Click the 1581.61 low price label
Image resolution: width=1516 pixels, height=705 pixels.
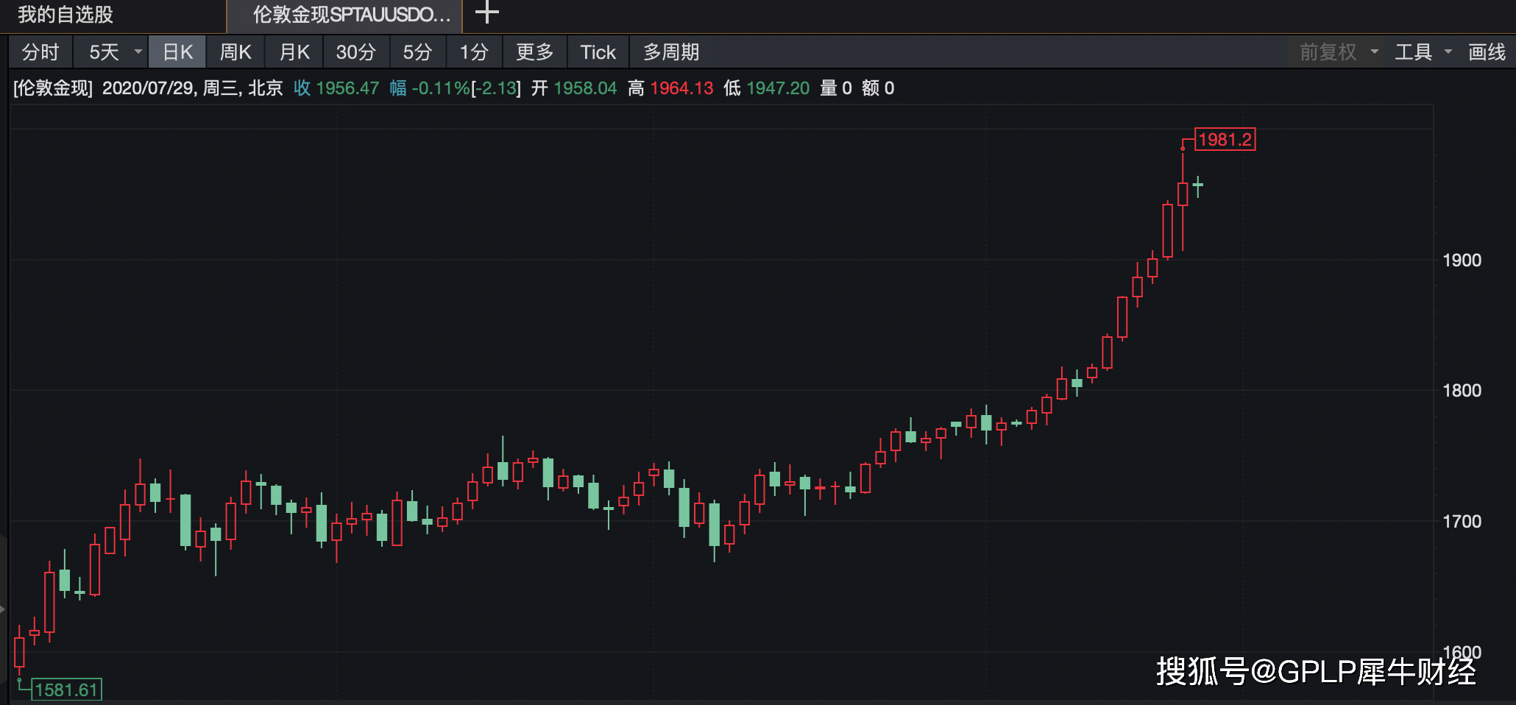[66, 690]
